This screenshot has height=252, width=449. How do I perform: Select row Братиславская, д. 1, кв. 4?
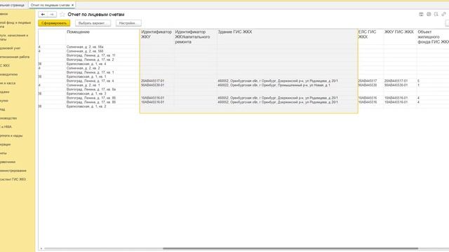[x=86, y=64]
